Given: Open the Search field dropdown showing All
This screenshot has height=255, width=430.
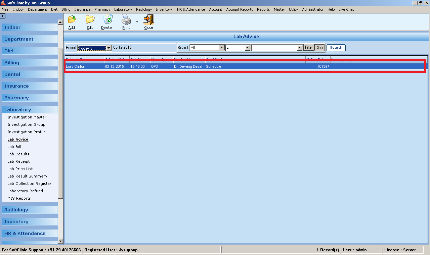Looking at the screenshot, I should point(222,48).
